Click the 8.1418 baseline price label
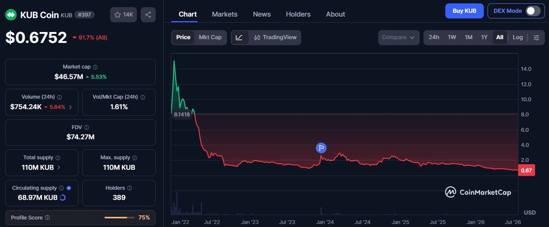Screen dimensions: 549x227 [181, 114]
